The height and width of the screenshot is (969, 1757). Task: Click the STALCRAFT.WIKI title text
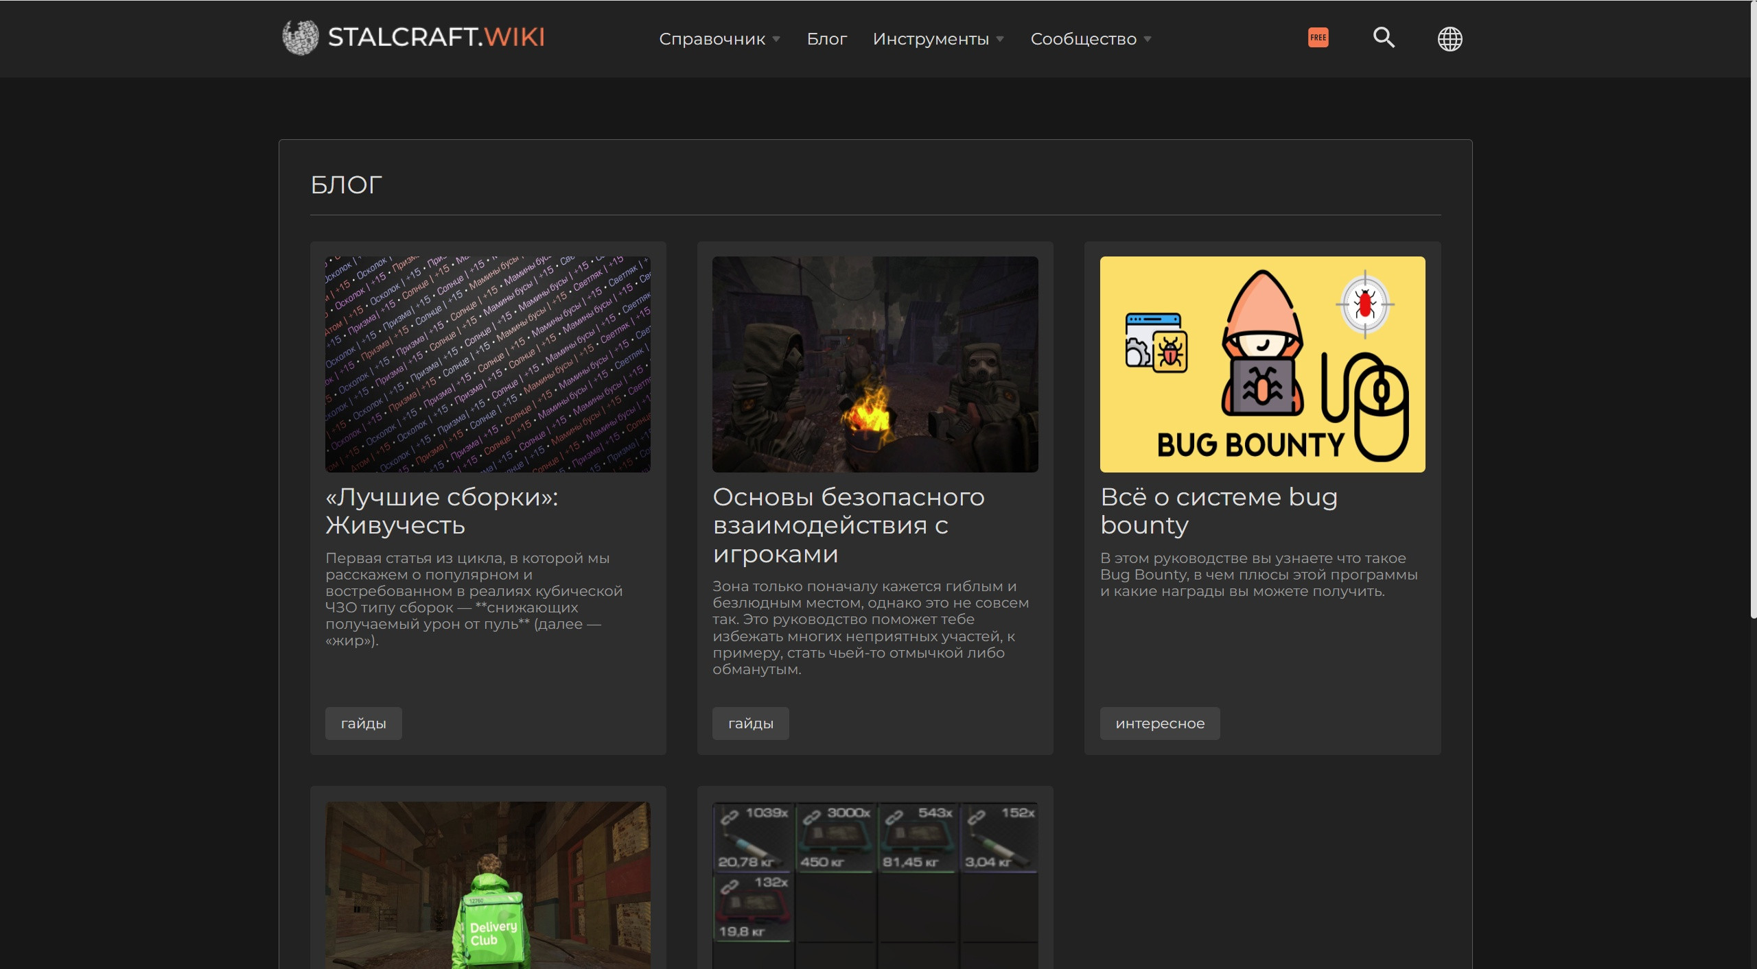tap(436, 37)
